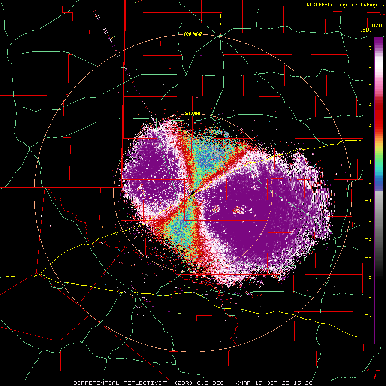Screen dimensions: 386x386
Task: Click the 50 NMI range ring label
Action: pos(193,114)
